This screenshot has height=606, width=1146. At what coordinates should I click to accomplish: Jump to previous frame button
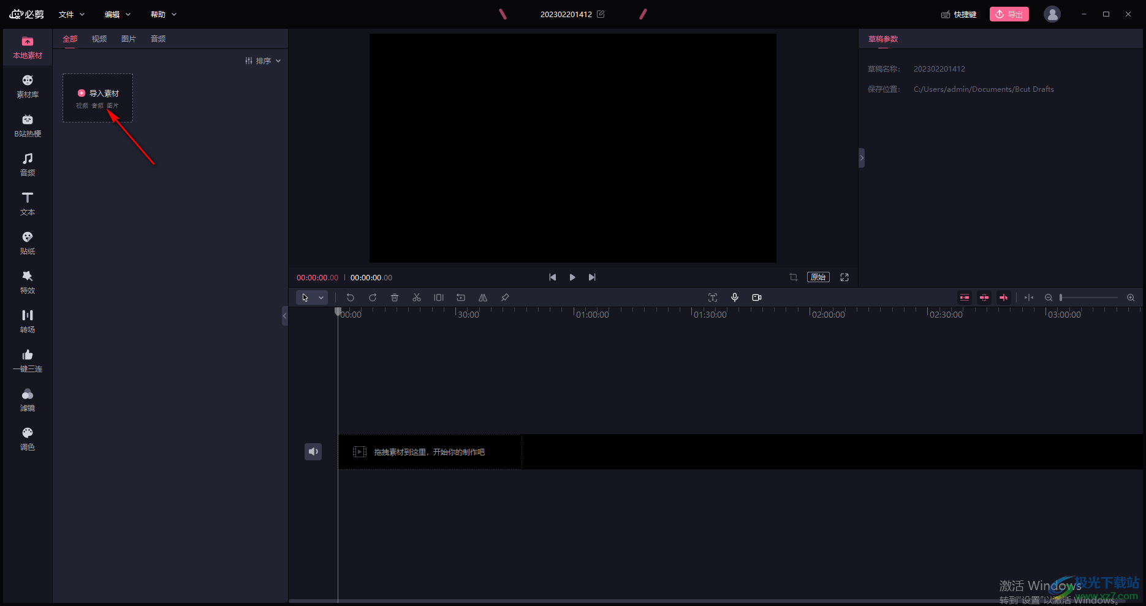553,277
